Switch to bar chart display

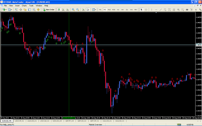63,10
